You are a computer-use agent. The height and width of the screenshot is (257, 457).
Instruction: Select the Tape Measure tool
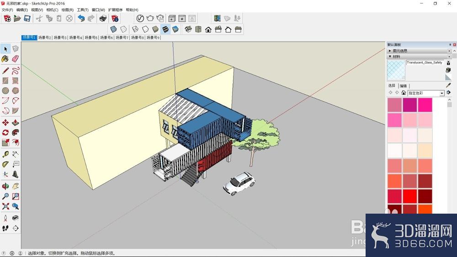pyautogui.click(x=5, y=154)
